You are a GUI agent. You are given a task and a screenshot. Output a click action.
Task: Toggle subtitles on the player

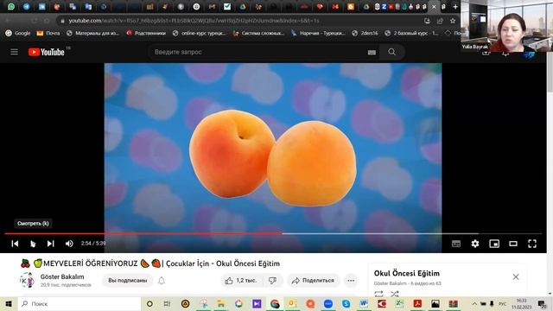point(456,244)
